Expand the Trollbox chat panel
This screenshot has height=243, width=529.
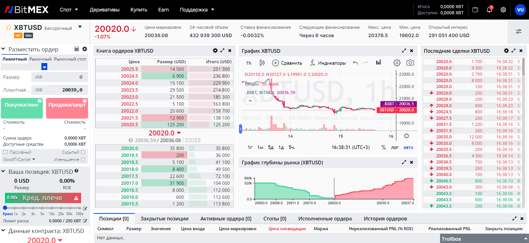[x=484, y=239]
